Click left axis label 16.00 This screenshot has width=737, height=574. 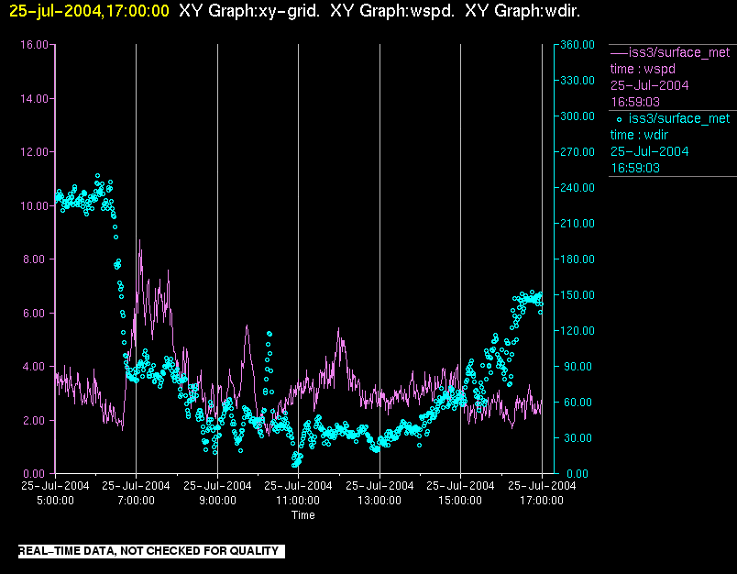(34, 45)
